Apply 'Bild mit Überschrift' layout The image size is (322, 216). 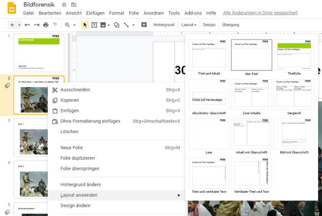point(294,137)
